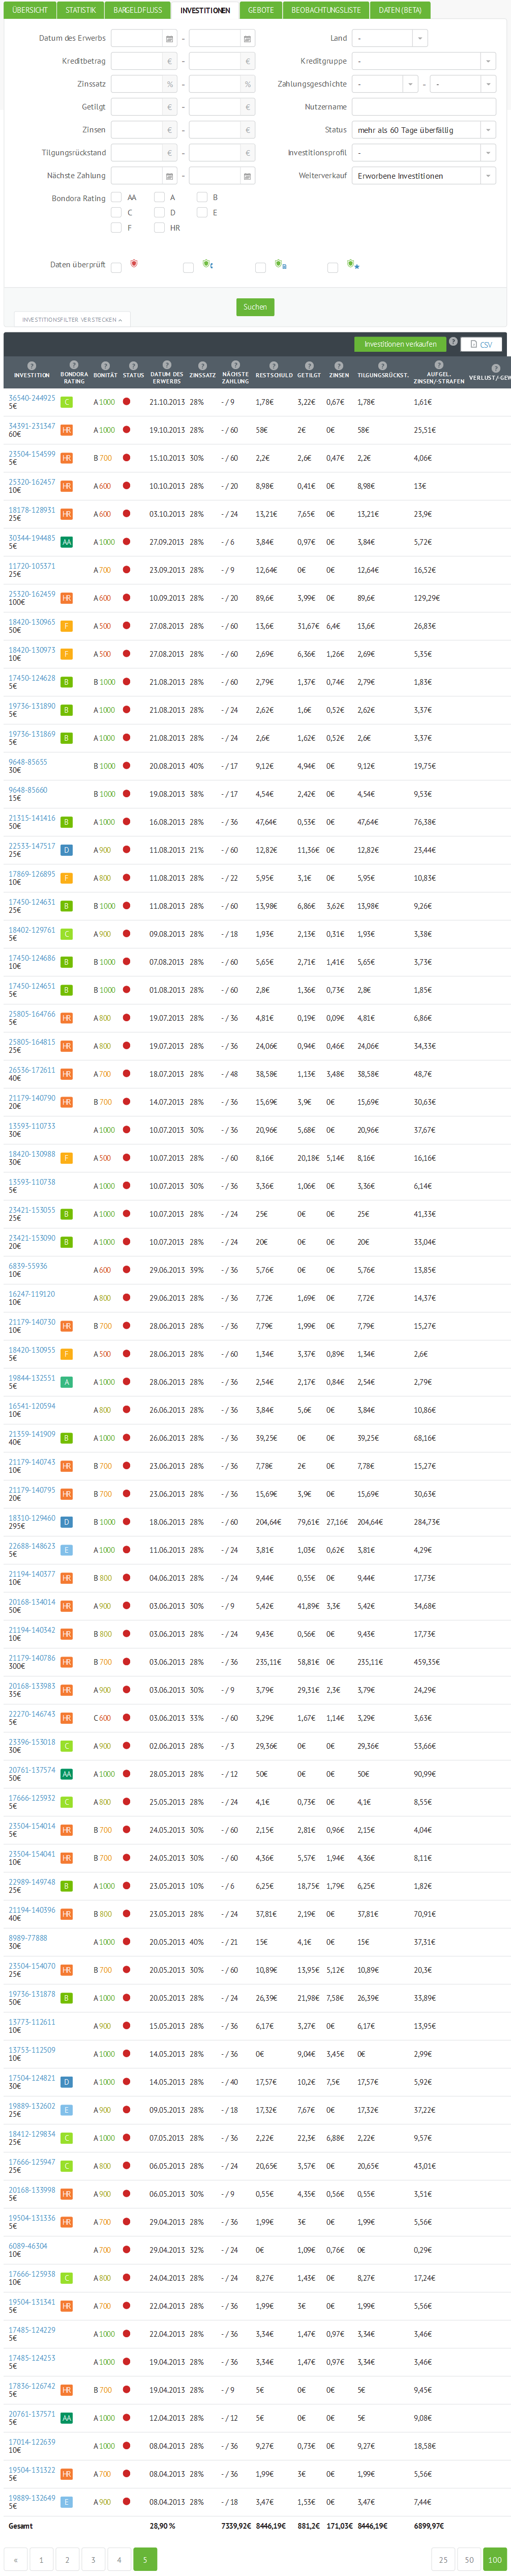This screenshot has height=2576, width=511.
Task: Go to previous page with « button
Action: pyautogui.click(x=15, y=2560)
